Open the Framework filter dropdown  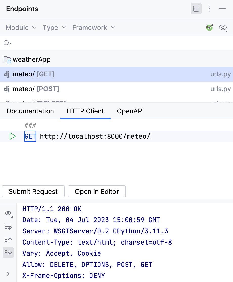tap(94, 28)
